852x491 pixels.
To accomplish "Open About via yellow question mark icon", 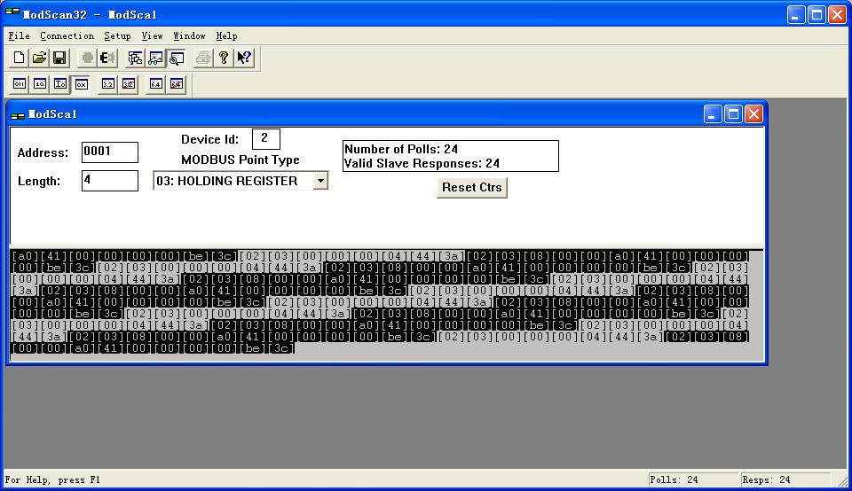I will 224,58.
